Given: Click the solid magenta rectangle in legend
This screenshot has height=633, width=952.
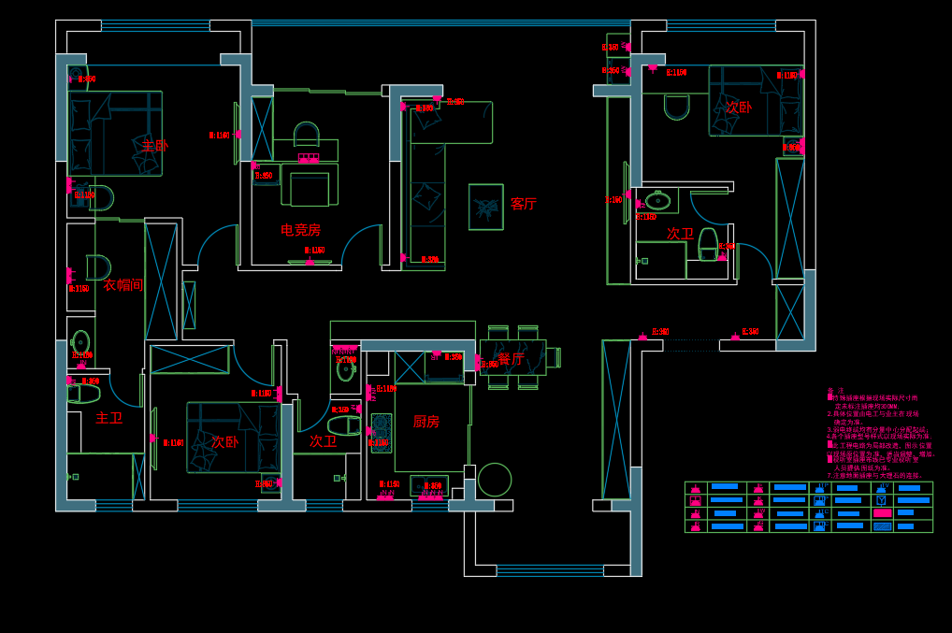Looking at the screenshot, I should tap(881, 513).
